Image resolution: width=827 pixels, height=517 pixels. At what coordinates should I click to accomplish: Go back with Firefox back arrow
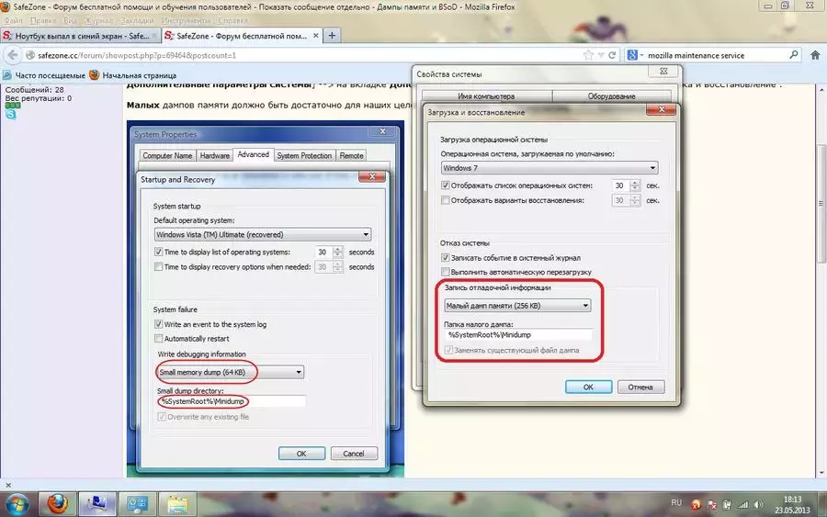point(13,55)
